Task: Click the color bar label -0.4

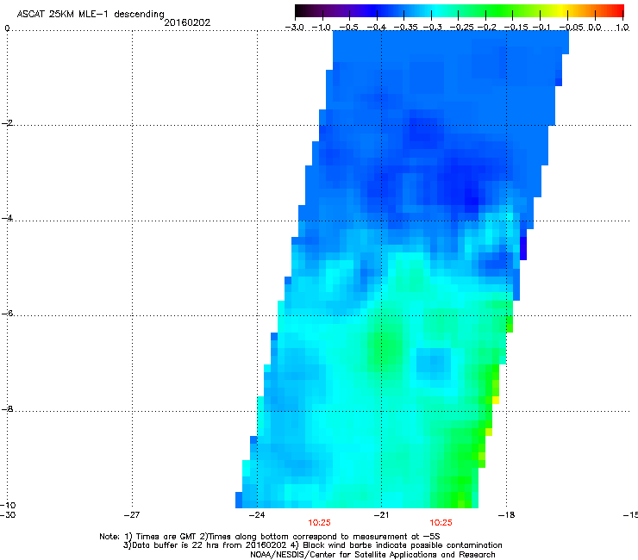Action: tap(377, 28)
